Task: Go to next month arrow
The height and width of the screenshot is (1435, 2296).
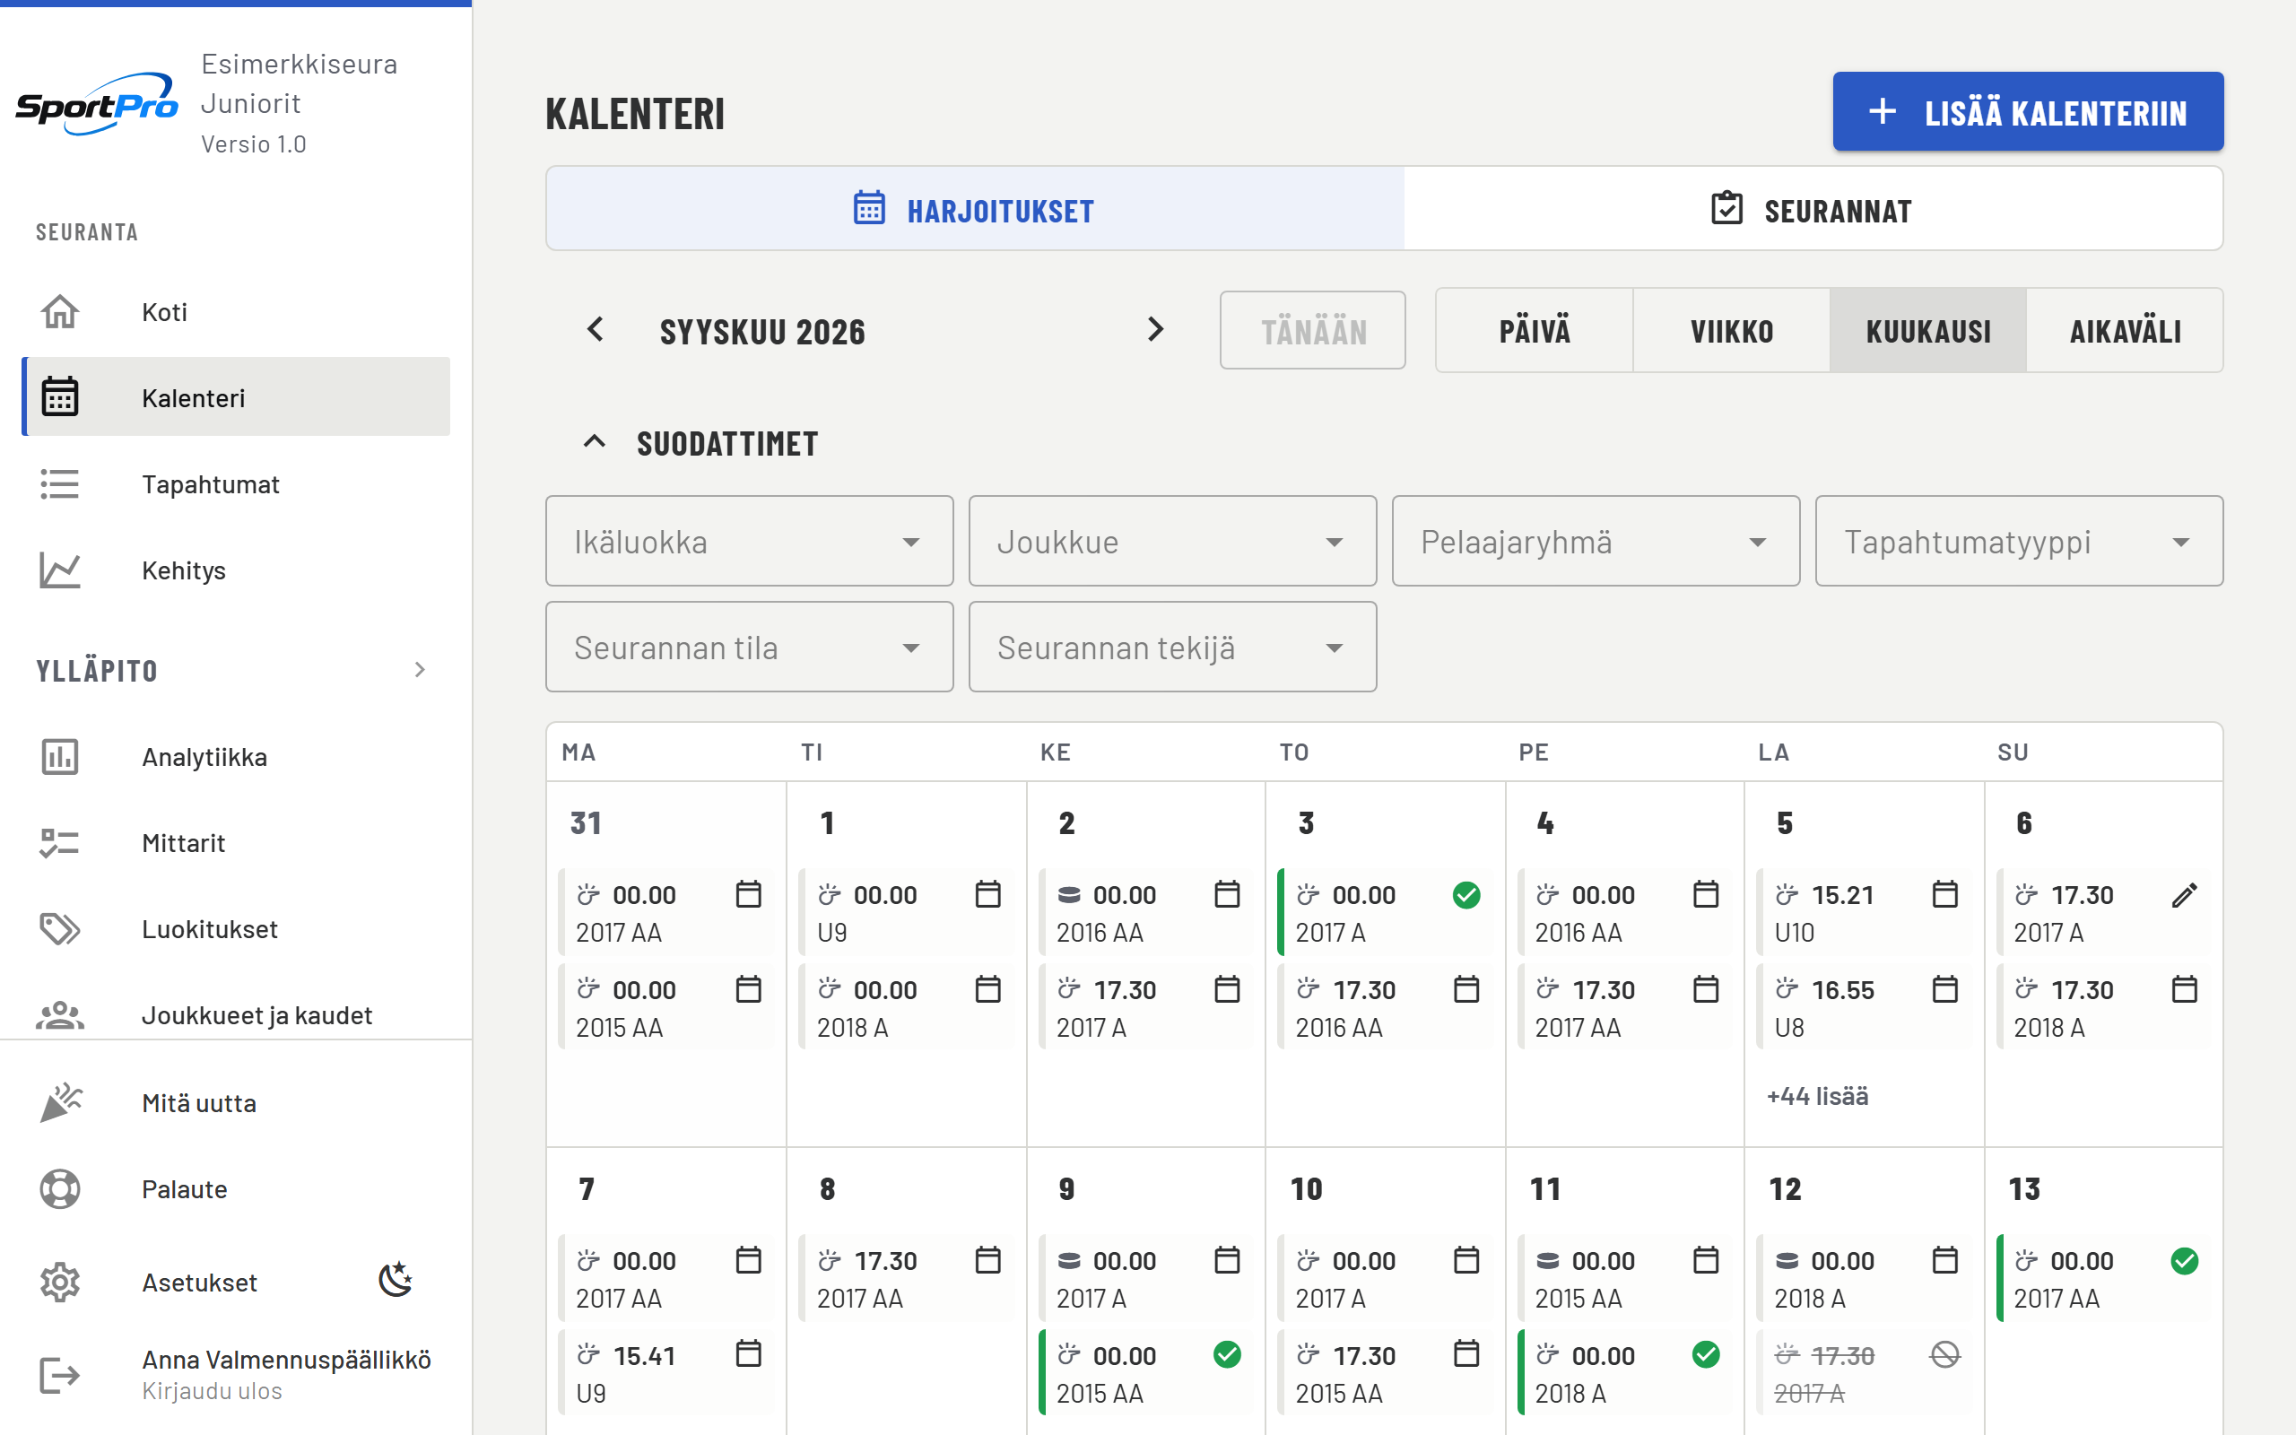Action: [1154, 329]
